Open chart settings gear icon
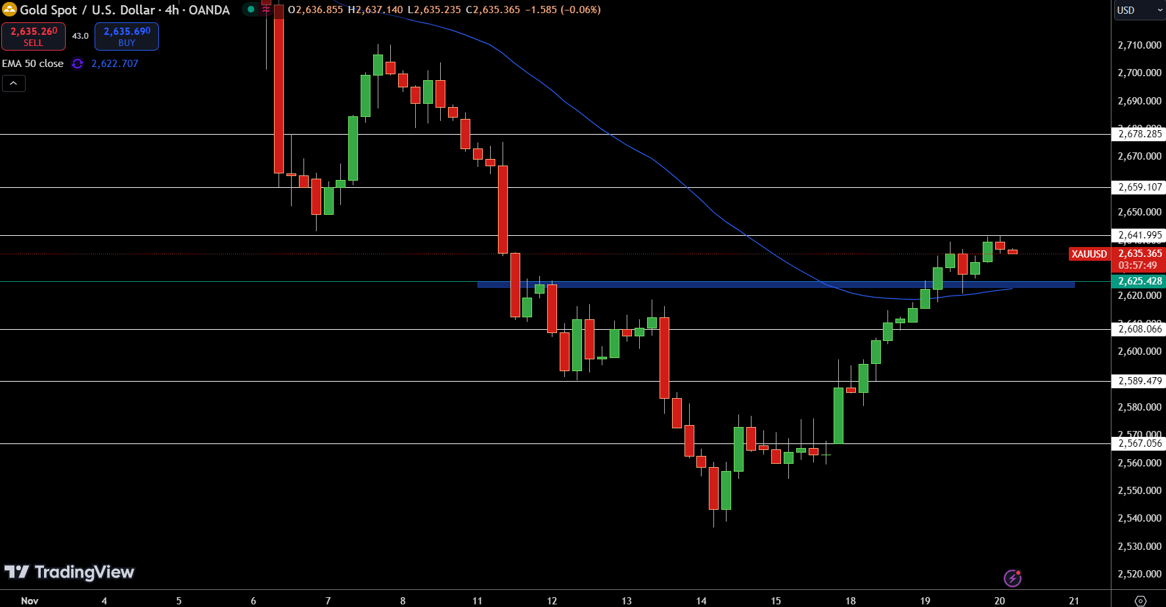The width and height of the screenshot is (1166, 607). 1140,600
